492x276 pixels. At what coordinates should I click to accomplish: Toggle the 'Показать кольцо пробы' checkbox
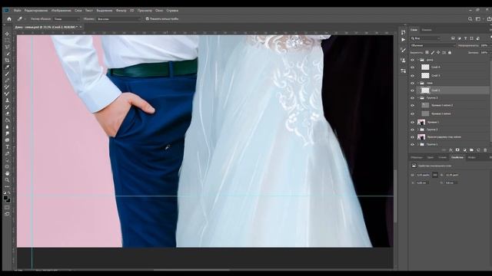tap(147, 19)
